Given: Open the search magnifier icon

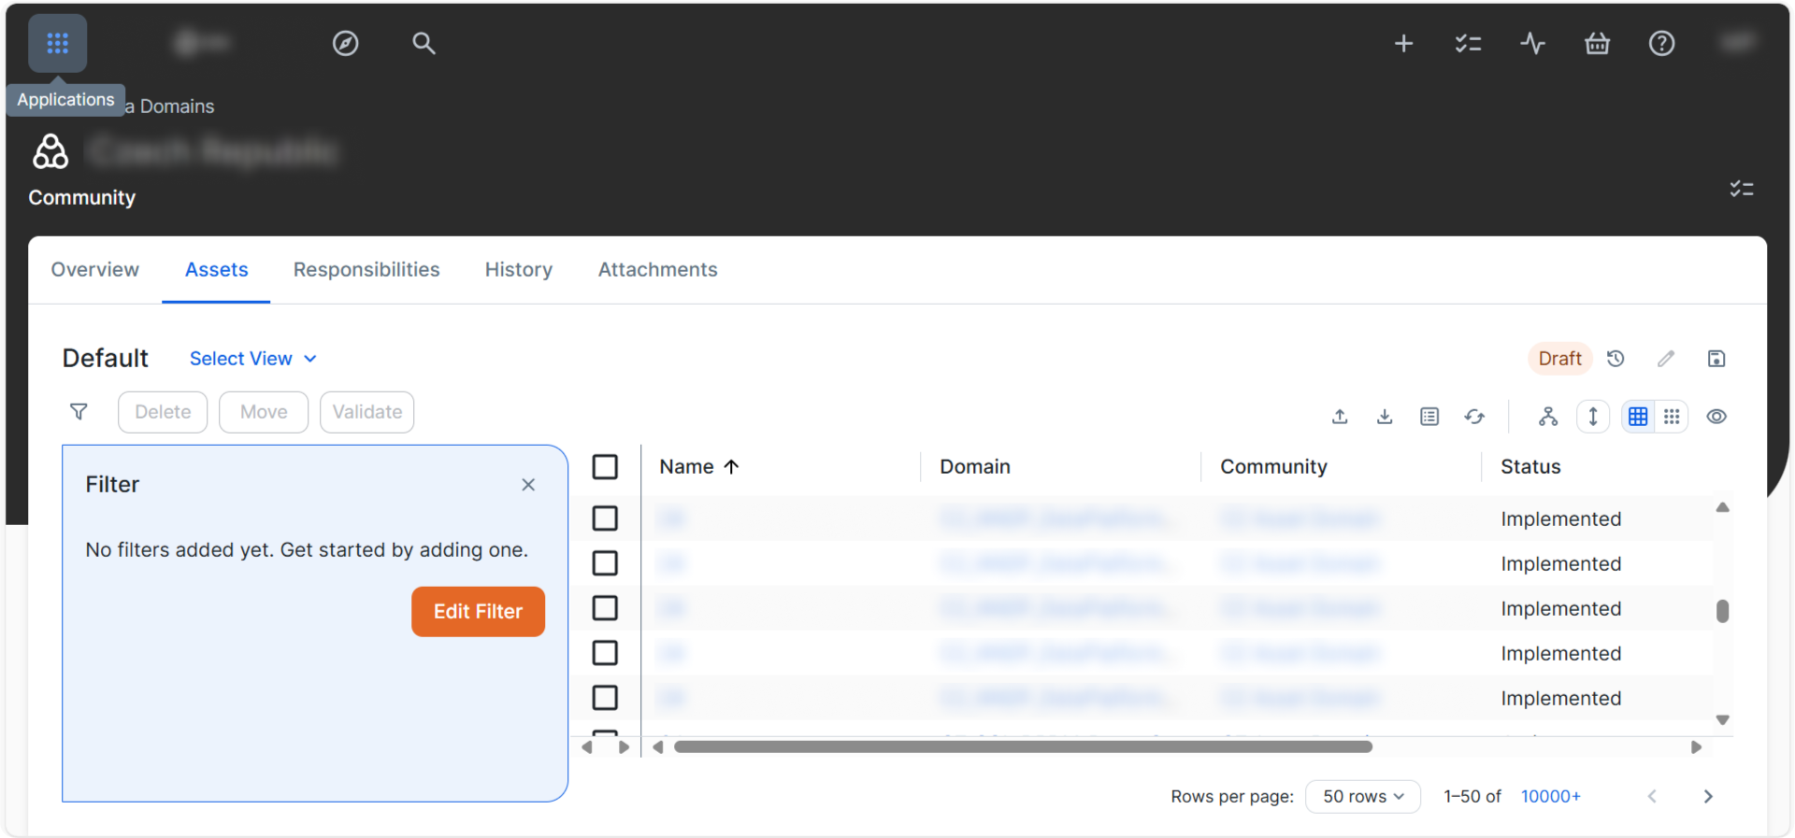Looking at the screenshot, I should pos(424,43).
